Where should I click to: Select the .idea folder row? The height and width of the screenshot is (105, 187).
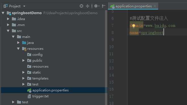tap(53, 19)
